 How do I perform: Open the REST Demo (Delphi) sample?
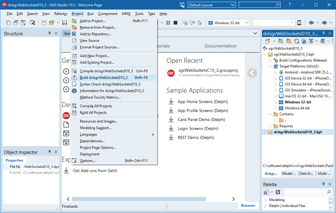click(x=196, y=137)
